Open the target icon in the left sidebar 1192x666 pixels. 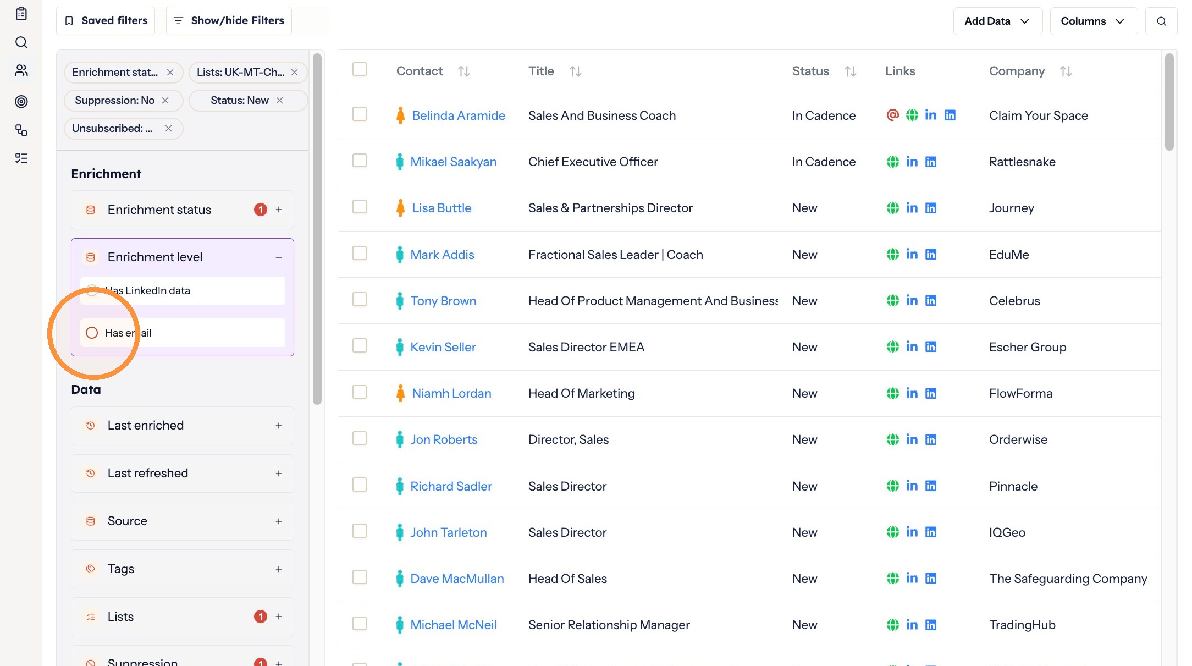21,101
